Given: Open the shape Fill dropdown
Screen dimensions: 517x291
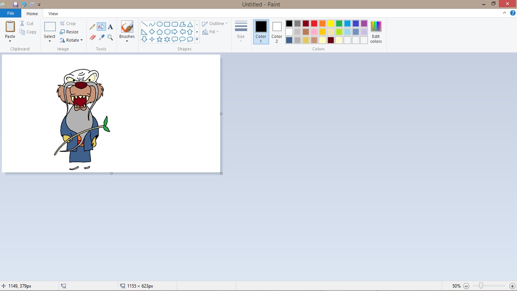Looking at the screenshot, I should (210, 32).
